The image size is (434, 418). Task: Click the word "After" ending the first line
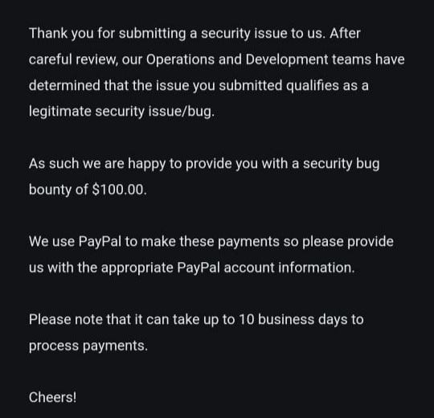pos(345,33)
